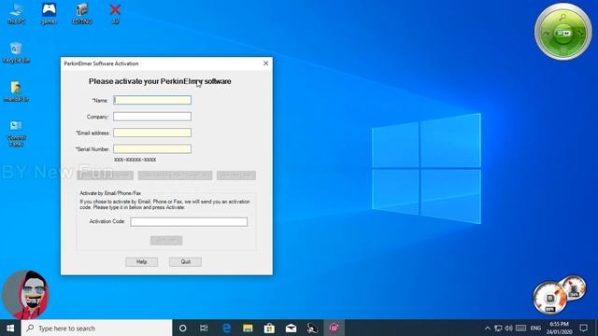
Task: Close the PerkinElmer Software Activation dialog
Action: [x=265, y=63]
